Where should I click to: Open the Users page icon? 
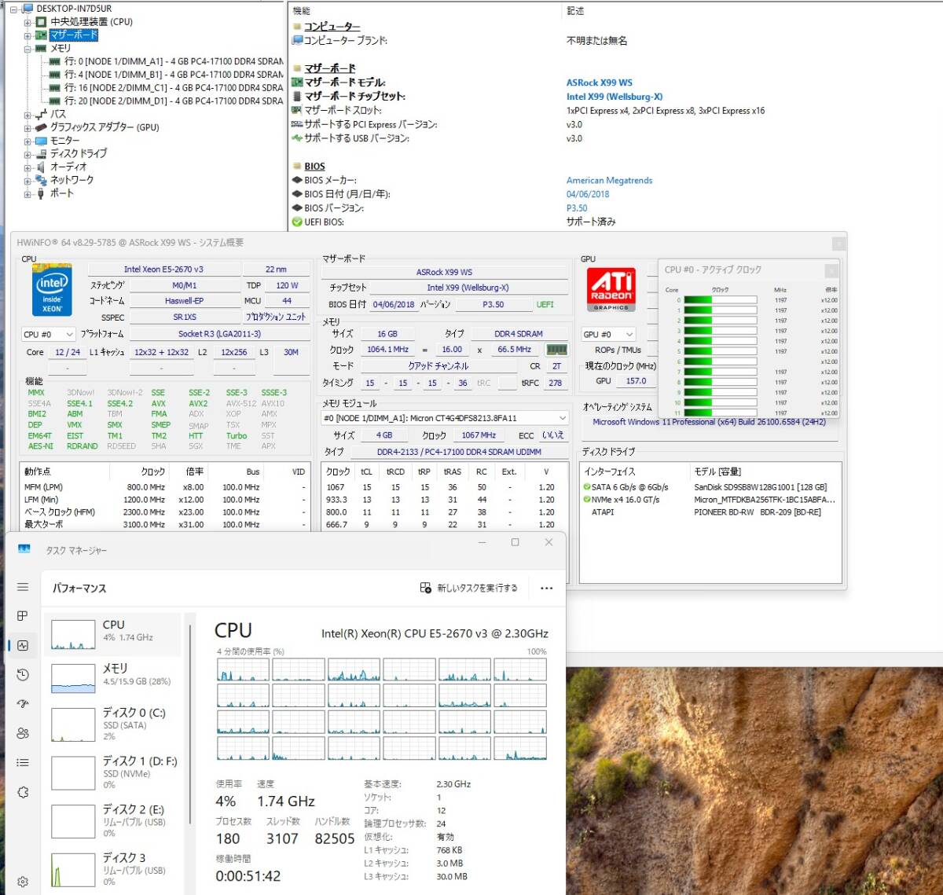click(23, 733)
